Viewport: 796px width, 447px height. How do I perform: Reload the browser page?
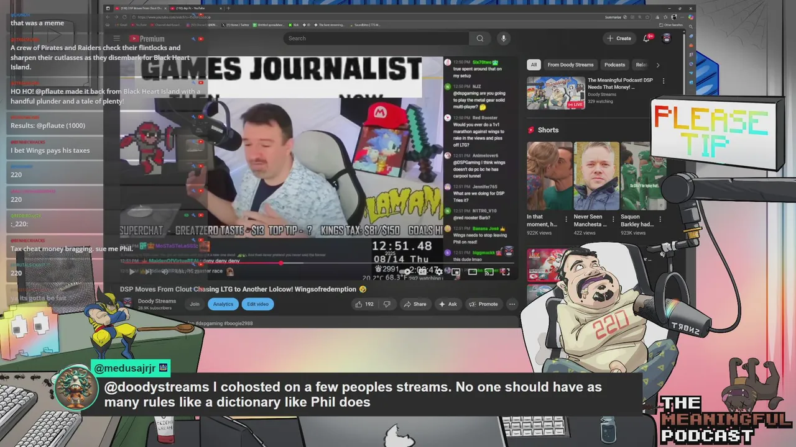125,17
